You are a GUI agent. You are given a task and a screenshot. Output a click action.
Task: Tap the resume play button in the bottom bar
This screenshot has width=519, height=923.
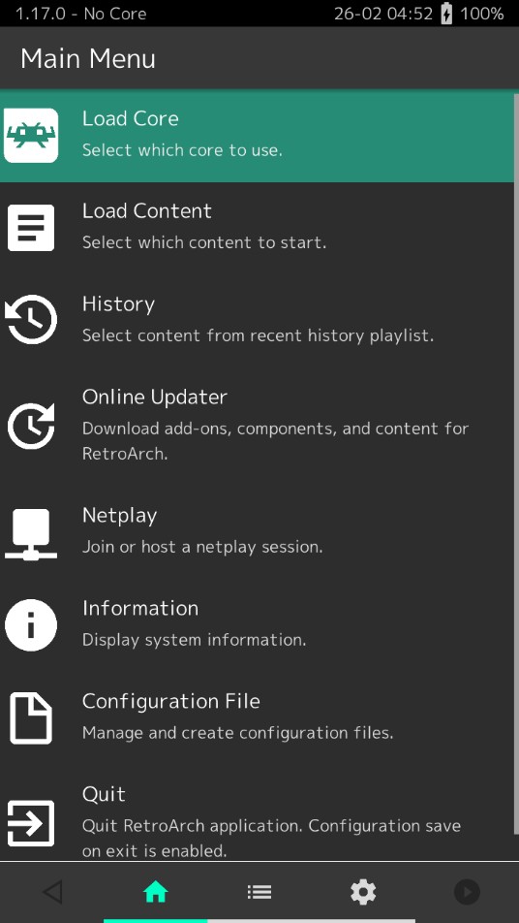click(467, 892)
